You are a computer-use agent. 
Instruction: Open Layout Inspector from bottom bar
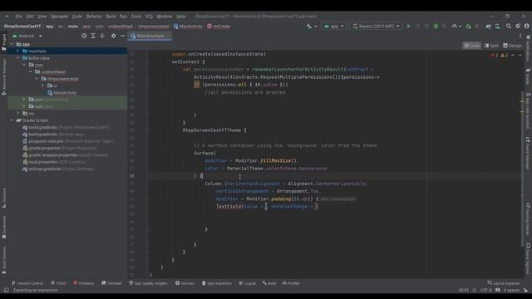coord(504,283)
